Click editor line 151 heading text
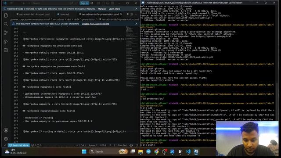Screen dimensions: 281x158 click(52, 46)
